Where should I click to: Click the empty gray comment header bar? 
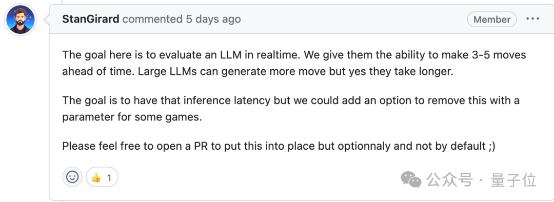(x=353, y=19)
